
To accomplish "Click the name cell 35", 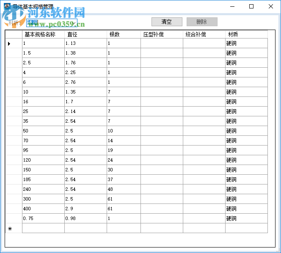I will (x=43, y=121).
